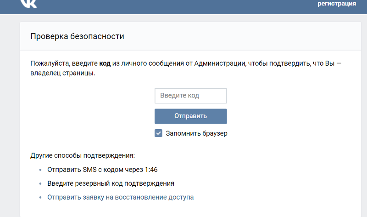Click the bold word код in instructions
Viewport: 367px width, 217px height.
coord(105,63)
